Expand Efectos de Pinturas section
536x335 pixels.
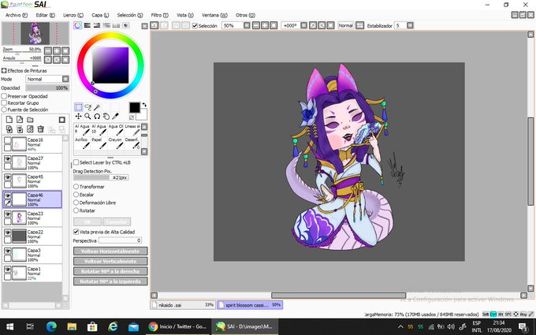pos(4,71)
